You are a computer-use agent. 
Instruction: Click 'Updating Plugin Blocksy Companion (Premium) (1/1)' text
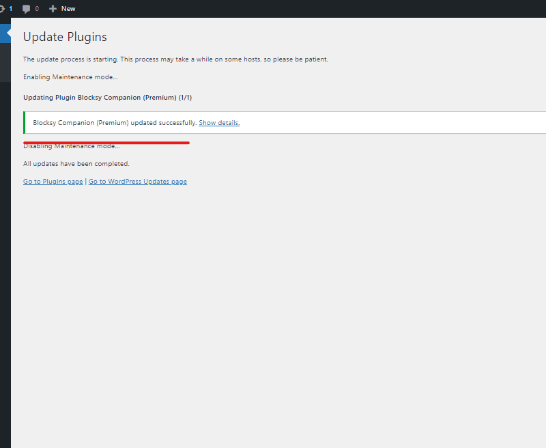(108, 98)
